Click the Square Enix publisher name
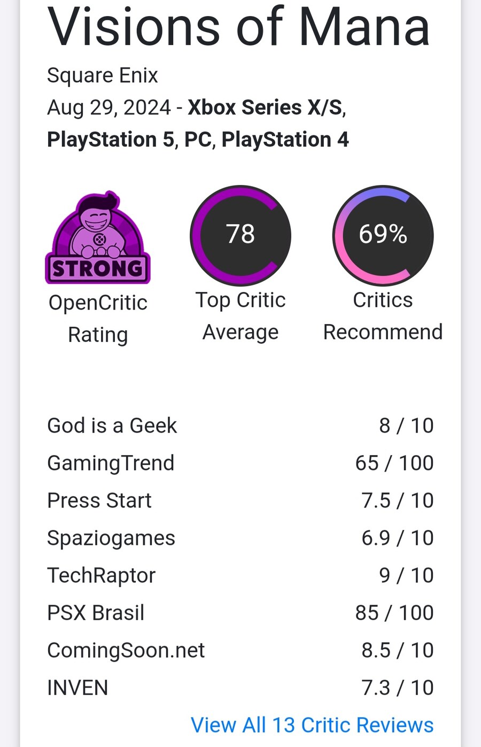 click(x=103, y=75)
